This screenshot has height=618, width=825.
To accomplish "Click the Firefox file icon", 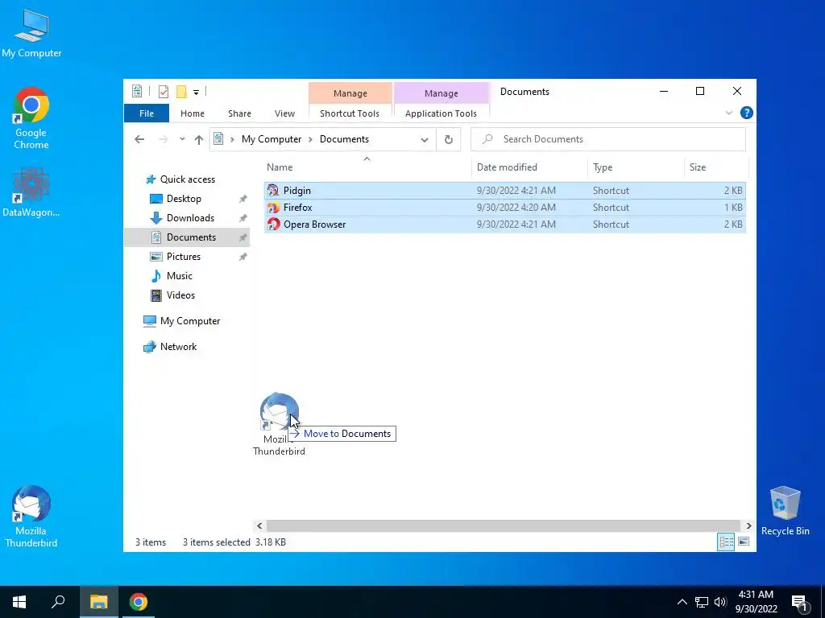I will [x=273, y=208].
